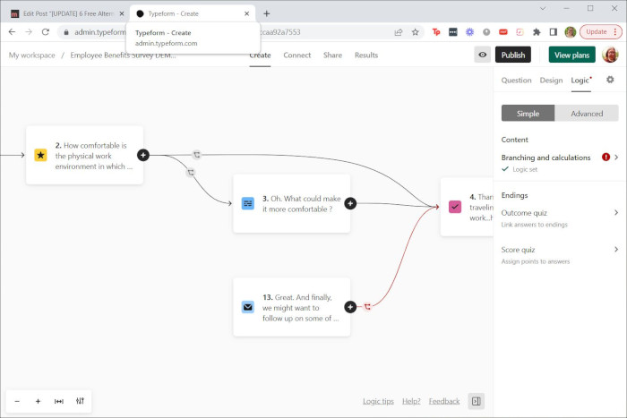Click the lower branching icon leading to question 3
The width and height of the screenshot is (627, 418).
pyautogui.click(x=191, y=172)
